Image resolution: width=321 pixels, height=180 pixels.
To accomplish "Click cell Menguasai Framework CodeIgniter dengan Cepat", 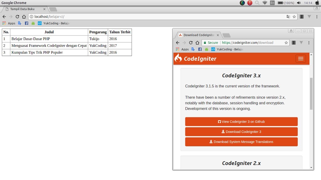I will click(x=49, y=45).
